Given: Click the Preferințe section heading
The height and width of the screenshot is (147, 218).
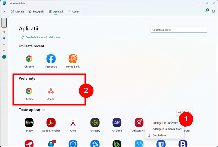Looking at the screenshot, I should point(27,78).
